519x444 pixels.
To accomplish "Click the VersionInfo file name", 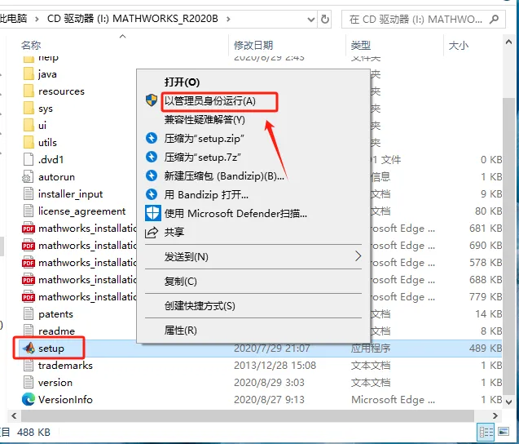I will click(x=65, y=399).
